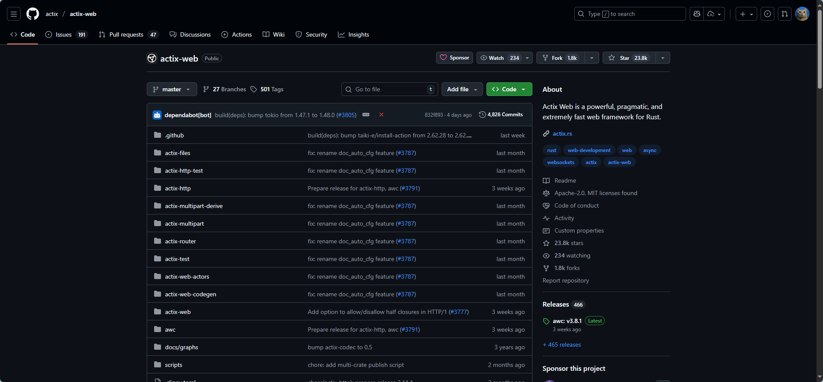This screenshot has width=823, height=382.
Task: Click the GitHub logo home icon
Action: click(x=33, y=14)
